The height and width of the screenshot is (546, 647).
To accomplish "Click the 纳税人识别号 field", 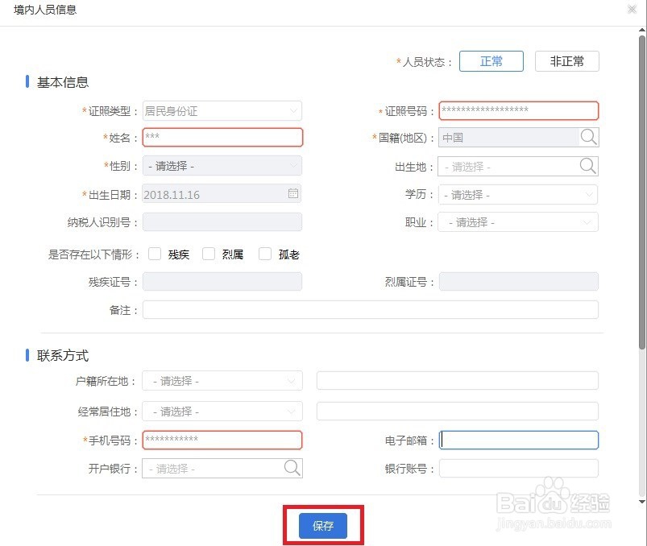I will click(x=222, y=222).
